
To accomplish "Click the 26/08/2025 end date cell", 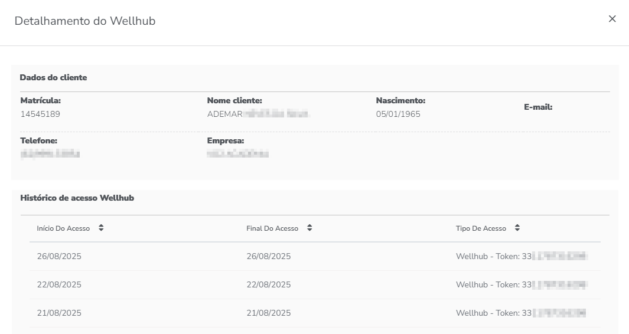I will (269, 256).
